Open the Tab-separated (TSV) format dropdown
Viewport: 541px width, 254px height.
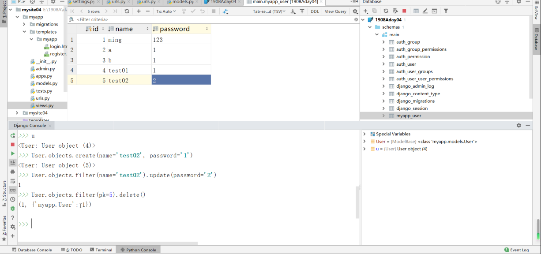click(x=269, y=11)
